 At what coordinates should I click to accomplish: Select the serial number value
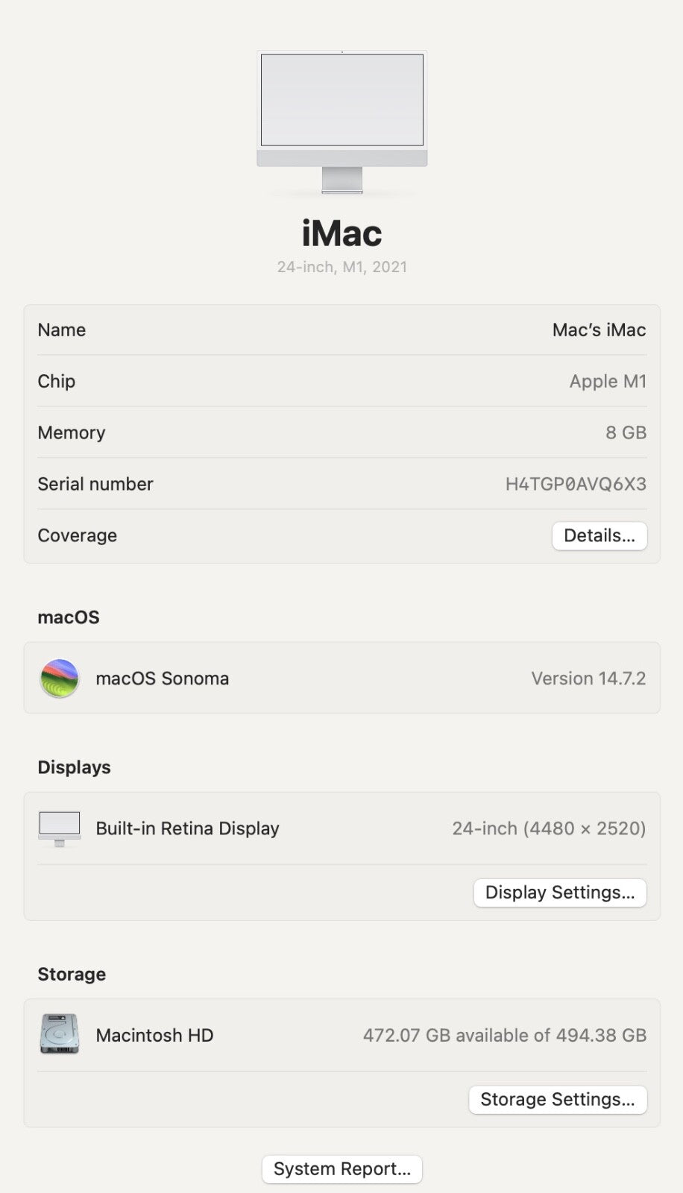point(576,485)
